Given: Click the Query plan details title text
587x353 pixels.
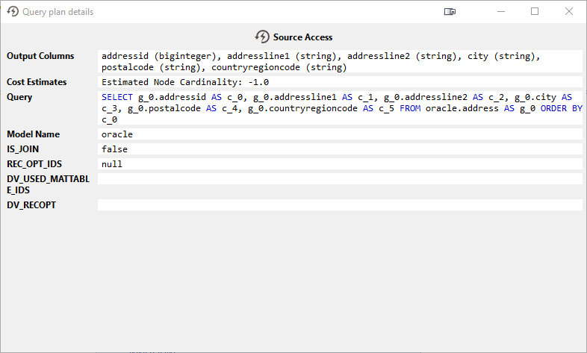Looking at the screenshot, I should point(58,12).
